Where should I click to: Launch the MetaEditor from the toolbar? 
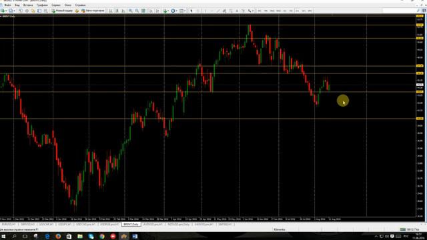point(77,11)
